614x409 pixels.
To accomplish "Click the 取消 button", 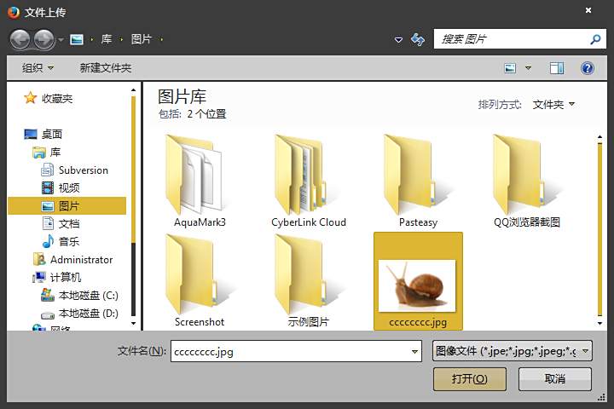I will 555,379.
